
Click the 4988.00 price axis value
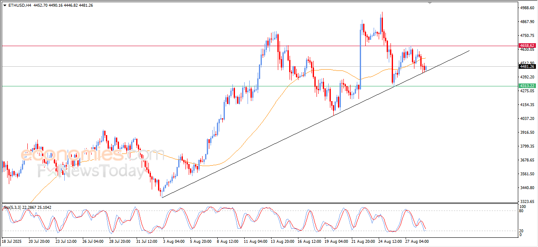pos(527,8)
